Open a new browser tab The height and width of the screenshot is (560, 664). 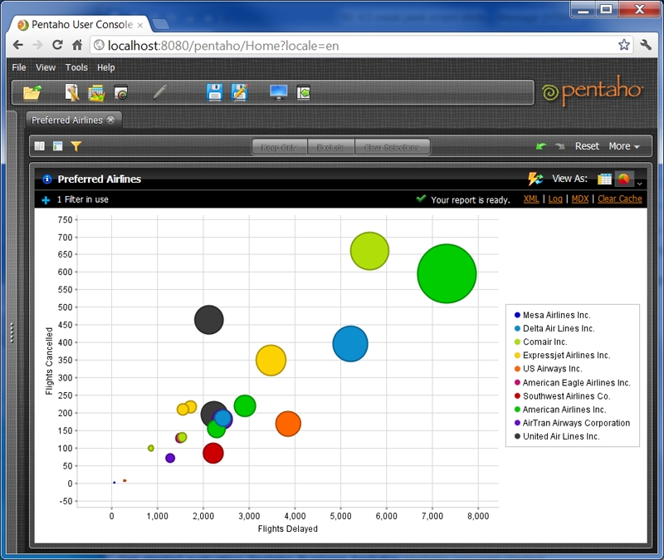tap(160, 24)
